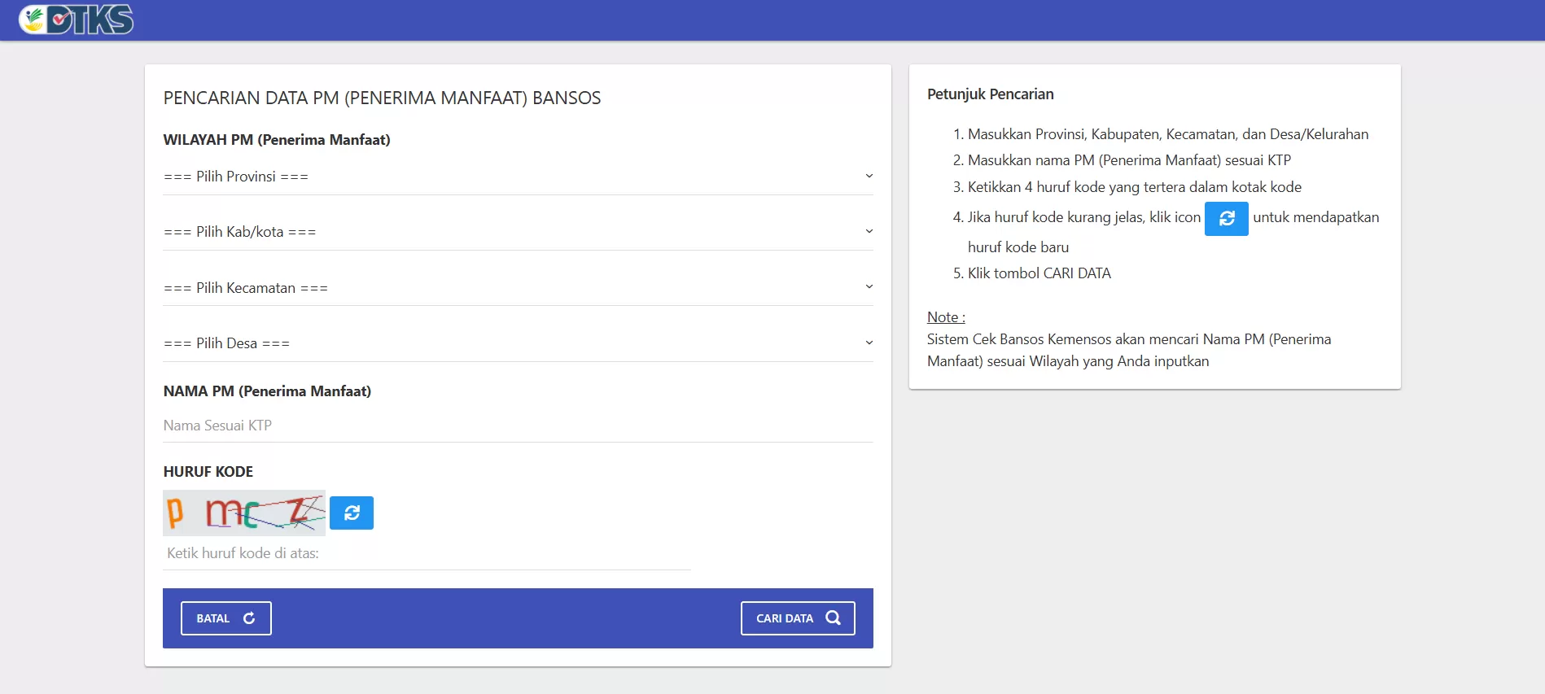Viewport: 1545px width, 694px height.
Task: Focus the Nama Sesuai KTP field
Action: (x=518, y=426)
